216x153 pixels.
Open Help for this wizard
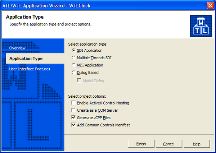click(x=197, y=144)
